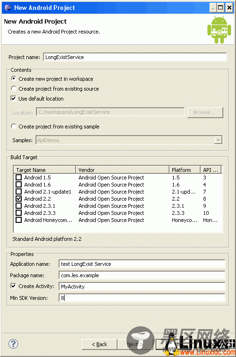This screenshot has height=357, width=236.
Task: Click API level '10' cell
Action: coord(206,213)
